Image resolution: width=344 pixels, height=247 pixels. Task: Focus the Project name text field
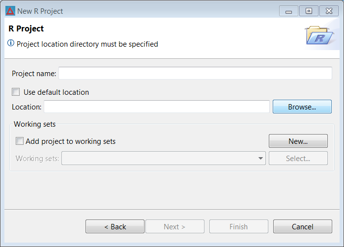click(195, 73)
